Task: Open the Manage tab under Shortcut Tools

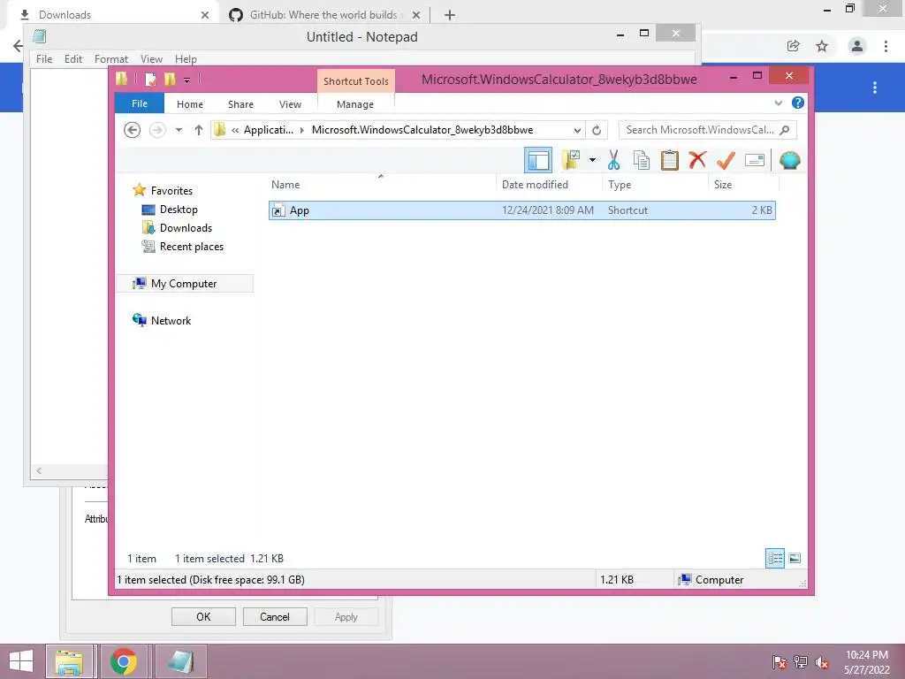Action: click(x=355, y=104)
